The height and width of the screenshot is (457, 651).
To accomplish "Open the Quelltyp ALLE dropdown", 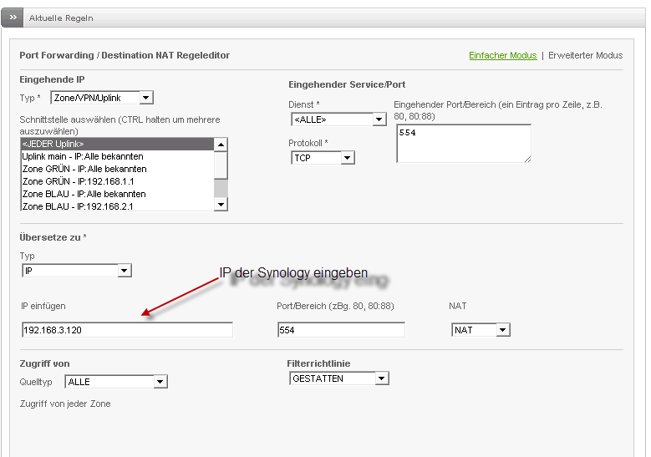I will click(x=115, y=382).
